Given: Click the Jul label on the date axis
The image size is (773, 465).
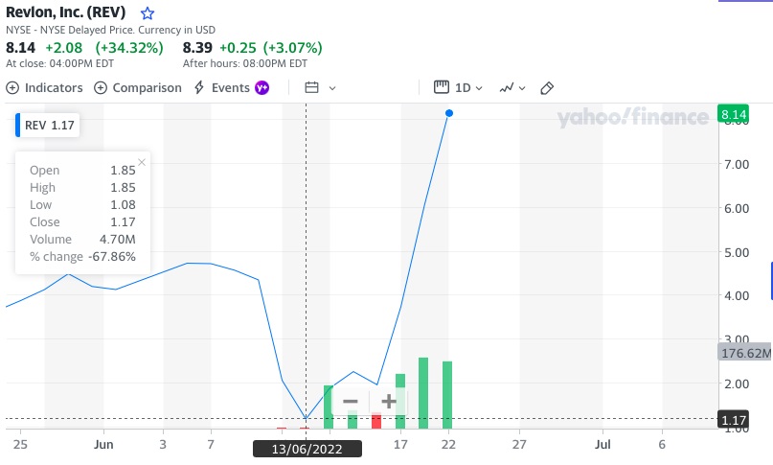Looking at the screenshot, I should click(x=602, y=444).
